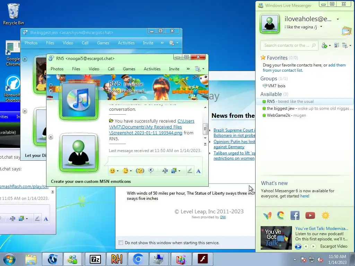Open Photos menu in RN5 chat
Image resolution: width=355 pixels, height=266 pixels.
click(x=57, y=69)
